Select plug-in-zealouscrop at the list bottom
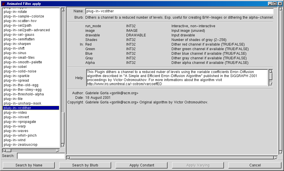This screenshot has width=284, height=171. (x=21, y=145)
